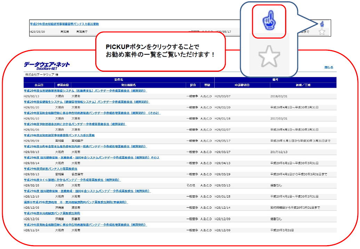The height and width of the screenshot is (249, 360).
Task: Select the H29/03/29 application deadline
Action: [223, 174]
